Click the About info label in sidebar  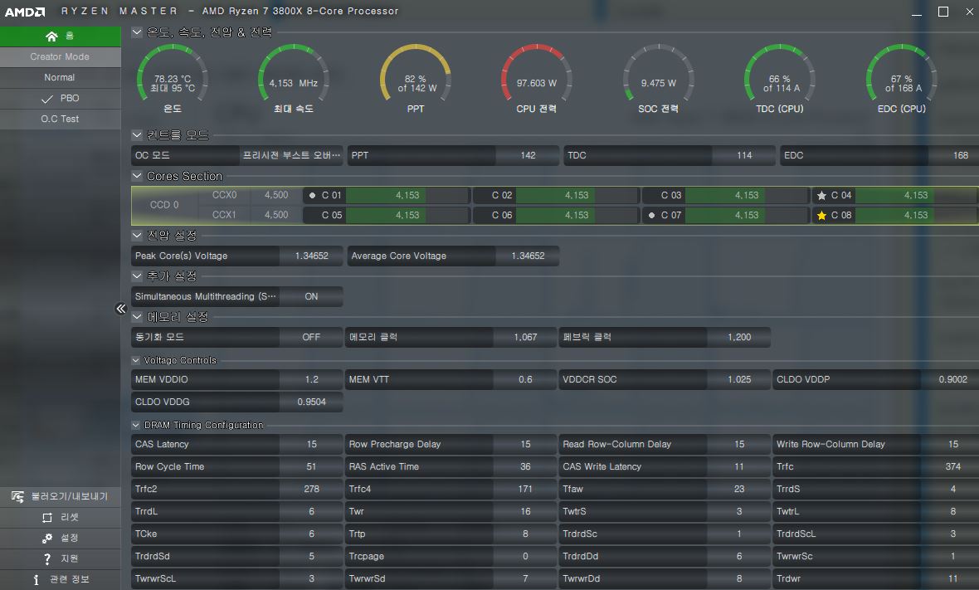point(70,579)
